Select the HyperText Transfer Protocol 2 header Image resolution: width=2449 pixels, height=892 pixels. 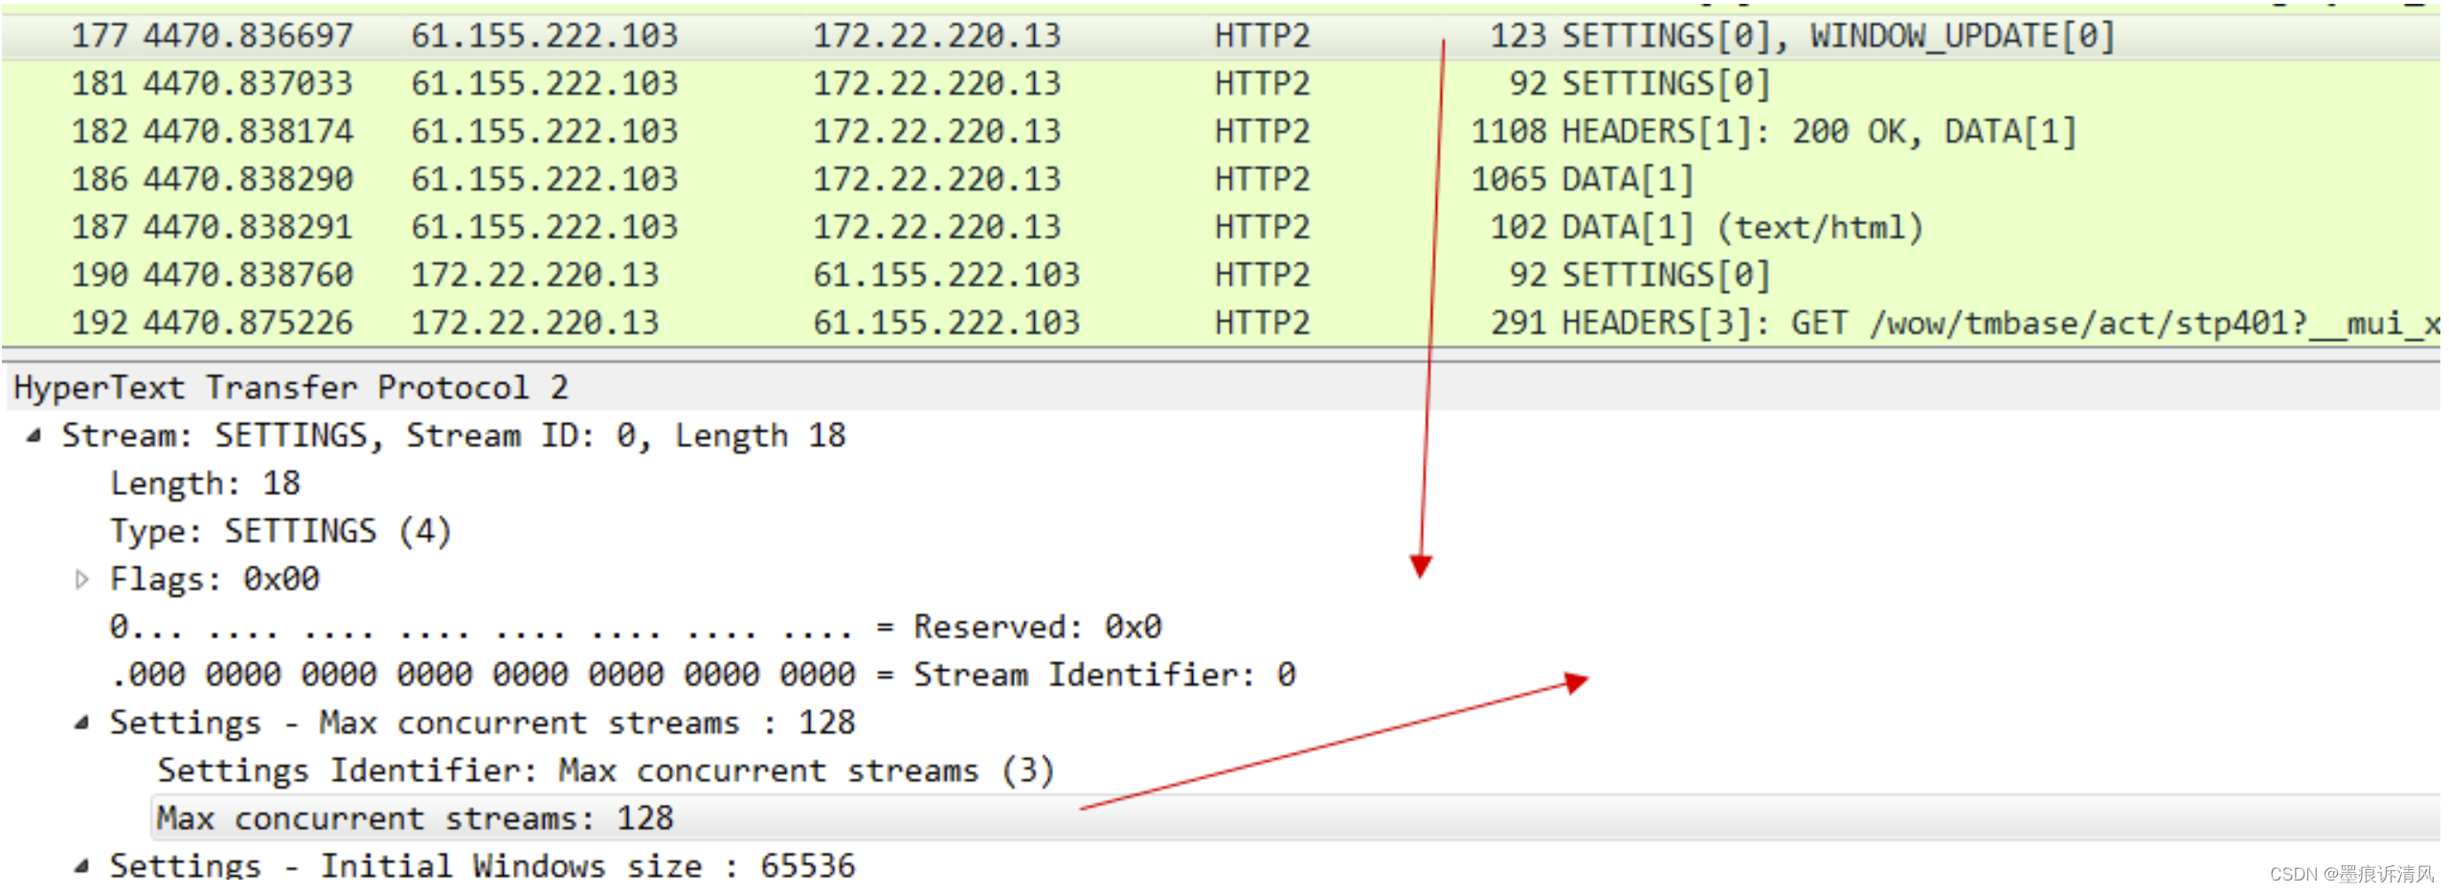click(287, 387)
